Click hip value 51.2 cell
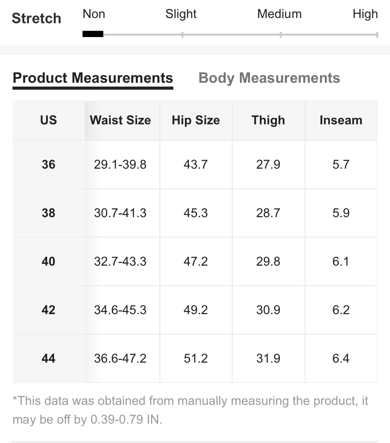This screenshot has width=390, height=443. (x=196, y=358)
